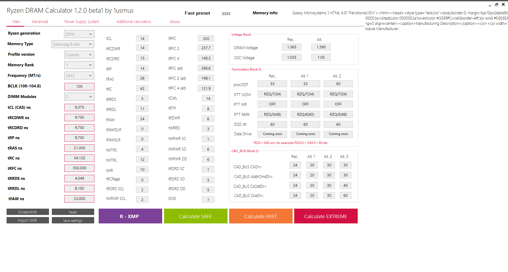Click RTT PARK Alt. 1 value RZQ/6(40)
508x272 pixels.
coord(305,114)
